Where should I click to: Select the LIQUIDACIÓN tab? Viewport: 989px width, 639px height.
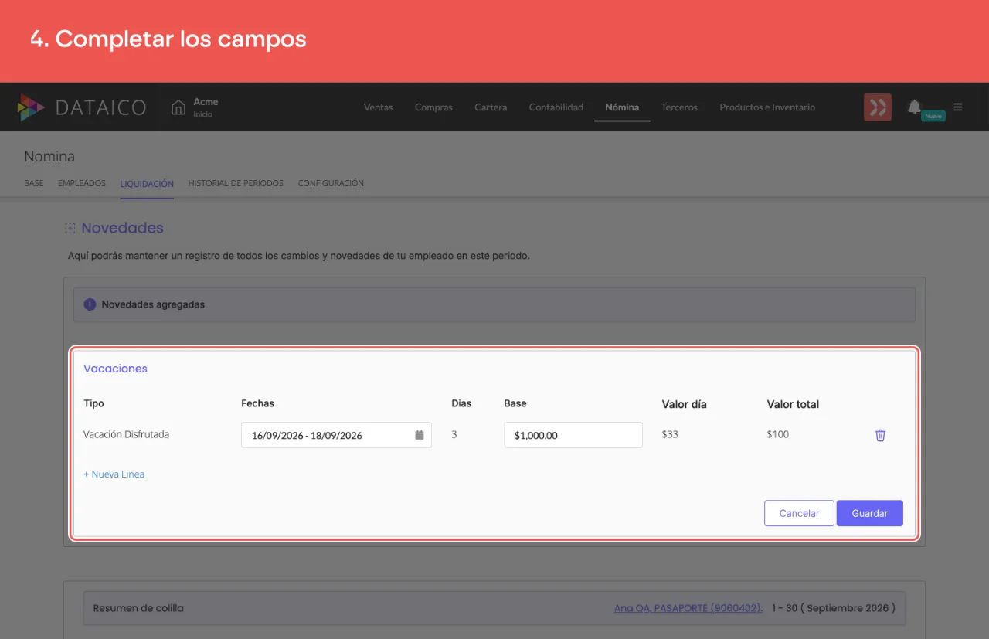tap(147, 183)
